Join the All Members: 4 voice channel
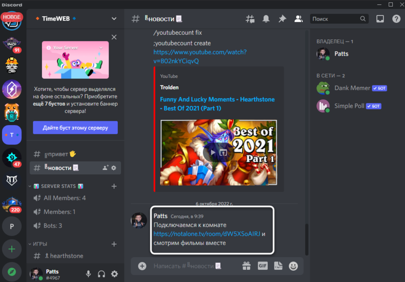This screenshot has height=282, width=405. (x=75, y=198)
